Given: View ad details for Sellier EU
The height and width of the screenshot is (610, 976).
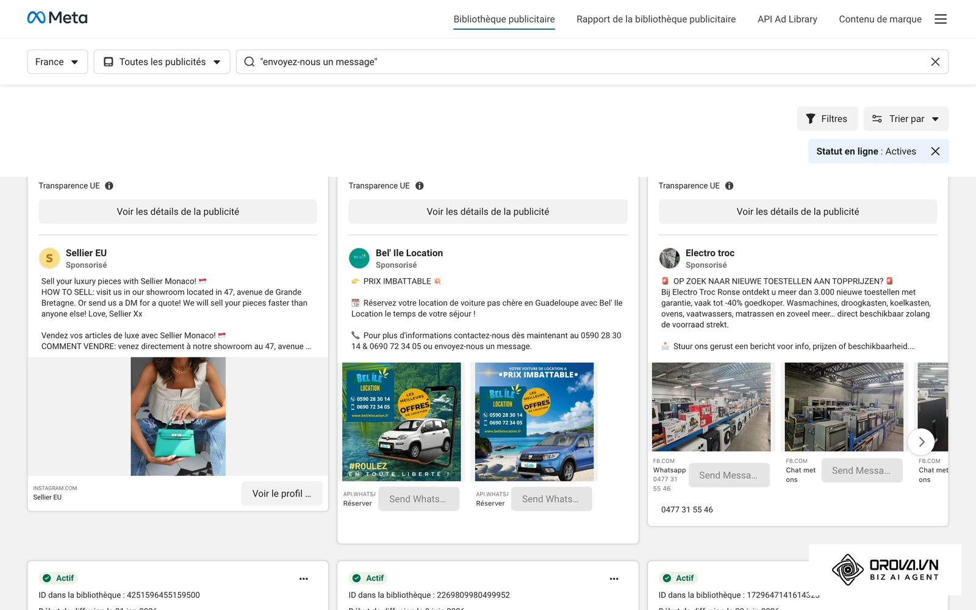Looking at the screenshot, I should [178, 212].
